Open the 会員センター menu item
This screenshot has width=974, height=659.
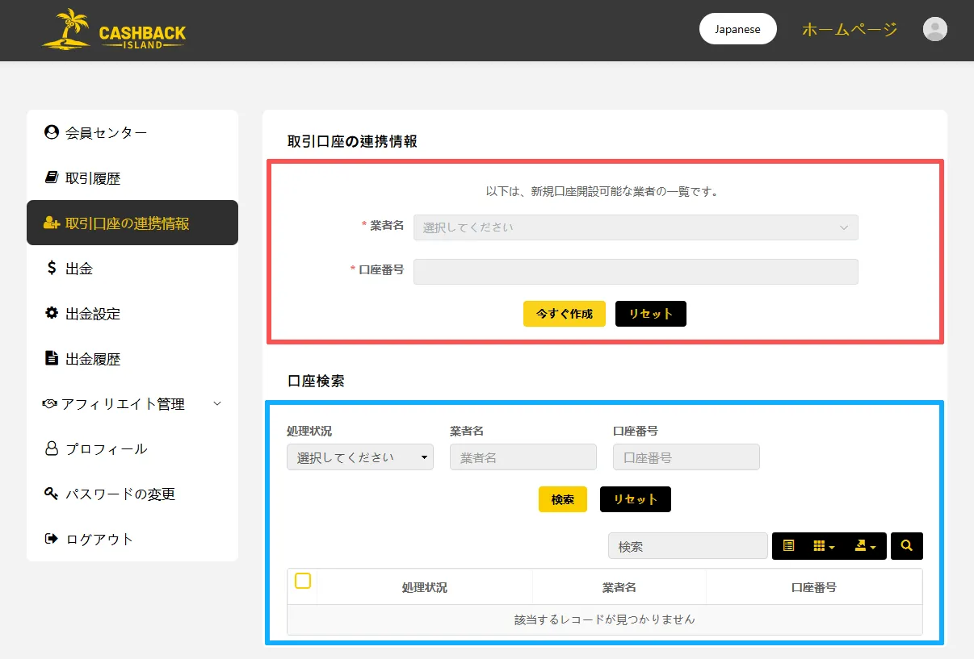(x=106, y=132)
